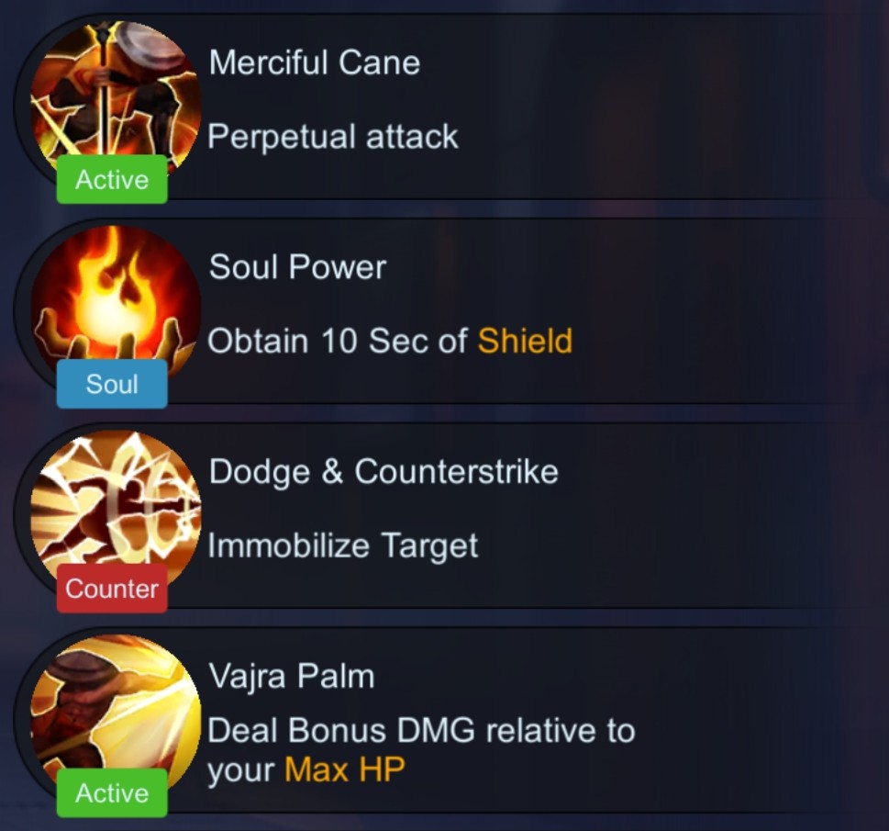This screenshot has height=831, width=889.
Task: Select the Vajra Palm skill title
Action: (292, 677)
